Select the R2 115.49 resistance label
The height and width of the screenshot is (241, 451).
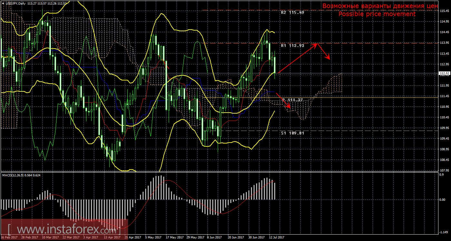coord(293,13)
